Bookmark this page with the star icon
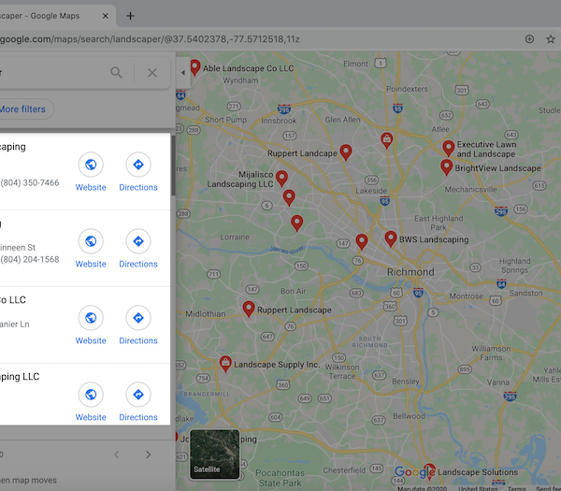Image resolution: width=561 pixels, height=491 pixels. point(551,39)
